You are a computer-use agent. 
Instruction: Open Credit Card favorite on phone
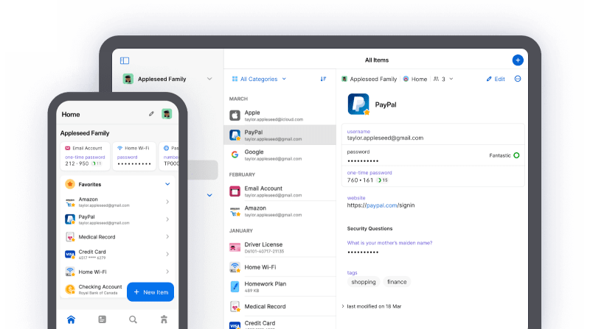click(117, 254)
